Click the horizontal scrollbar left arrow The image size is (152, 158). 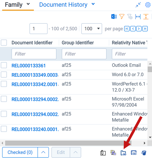2,143
